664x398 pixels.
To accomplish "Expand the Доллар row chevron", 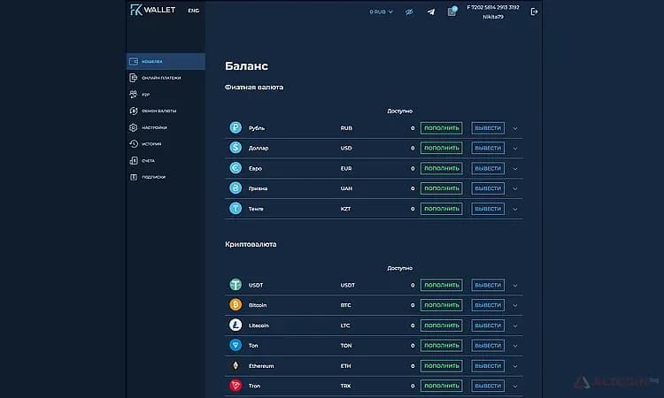I will [x=515, y=149].
